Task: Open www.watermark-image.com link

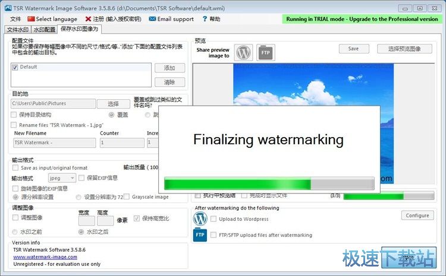Action: point(45,257)
